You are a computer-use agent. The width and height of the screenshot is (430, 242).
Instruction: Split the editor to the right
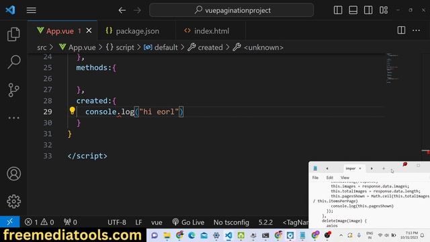[x=401, y=30]
